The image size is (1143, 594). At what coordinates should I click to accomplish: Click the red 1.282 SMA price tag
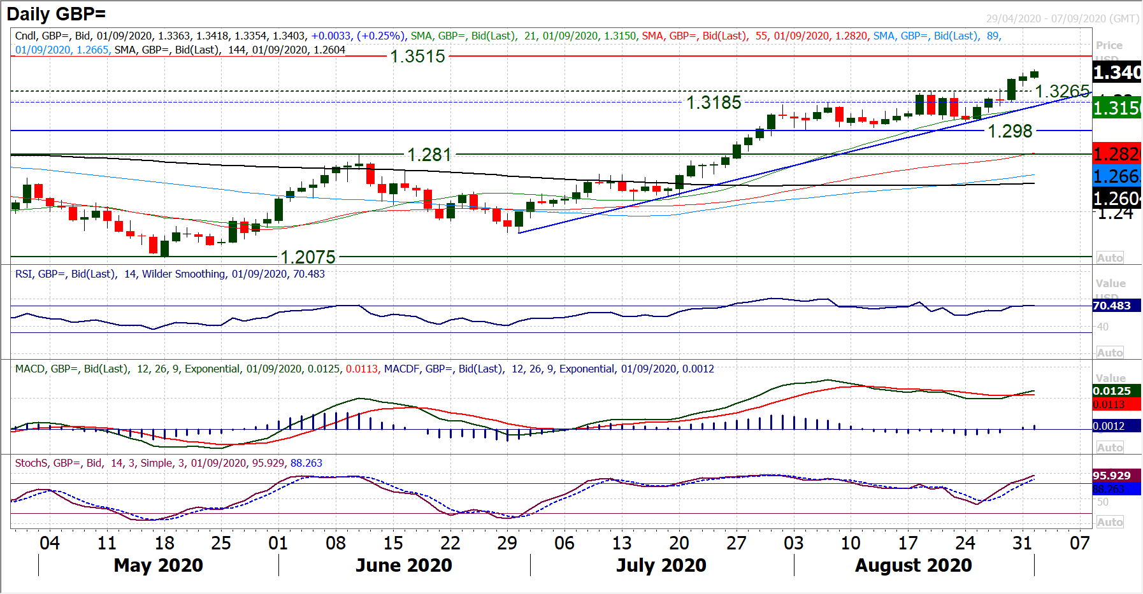click(1116, 154)
